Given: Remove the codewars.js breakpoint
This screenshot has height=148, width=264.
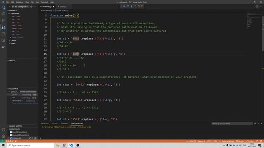Looking at the screenshot, I should coord(32,138).
